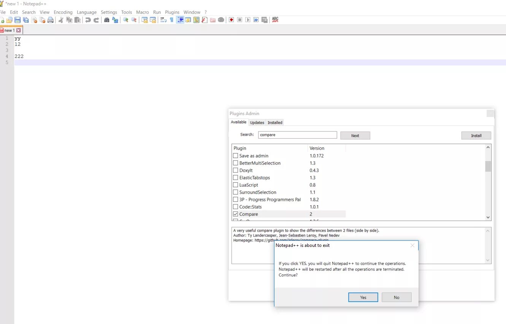506x324 pixels.
Task: Click the Paste toolbar icon
Action: click(x=78, y=20)
